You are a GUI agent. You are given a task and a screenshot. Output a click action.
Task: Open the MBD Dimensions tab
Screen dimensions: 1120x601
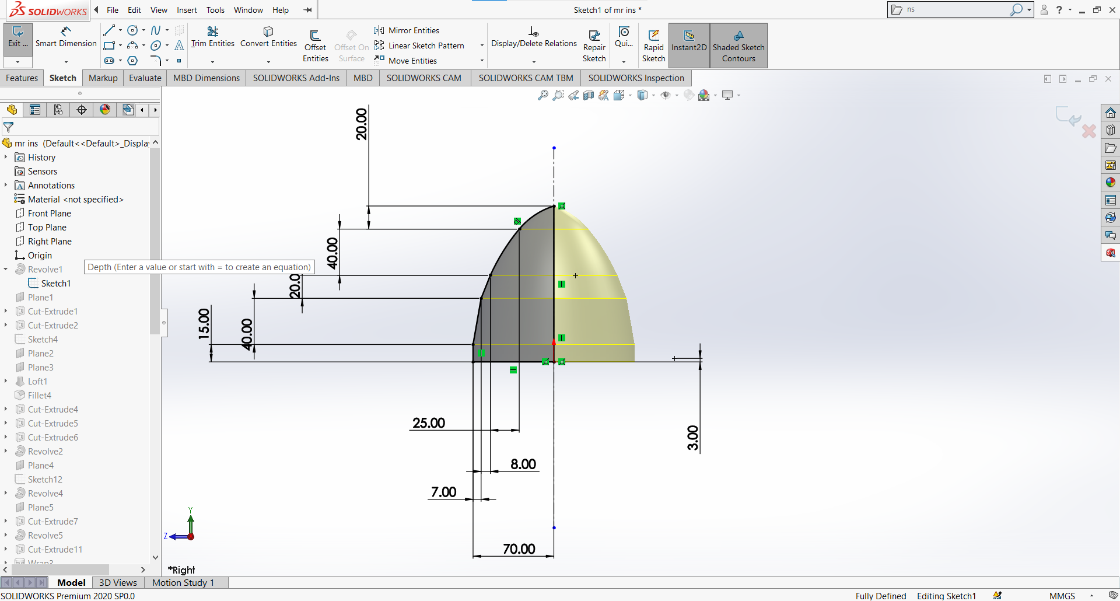[x=206, y=78]
